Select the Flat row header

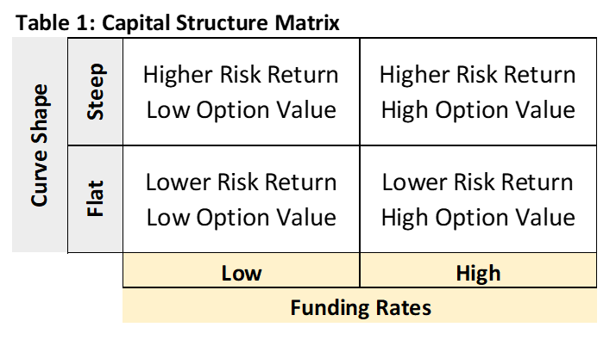(95, 199)
